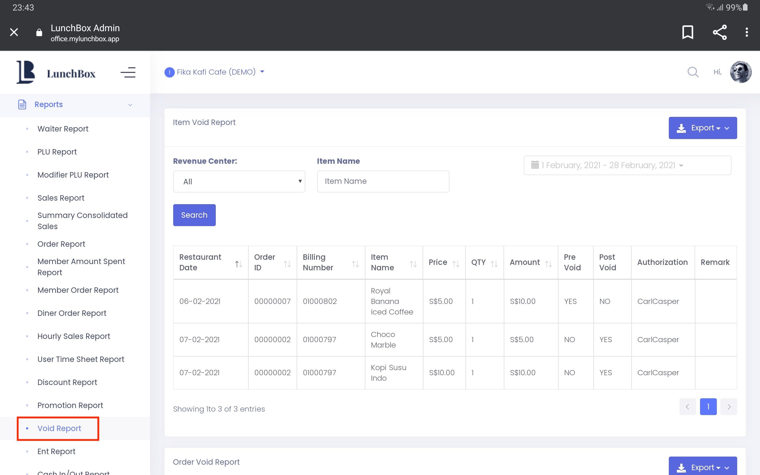Tap the browser share icon
Screen dimensions: 760x475
click(x=720, y=32)
